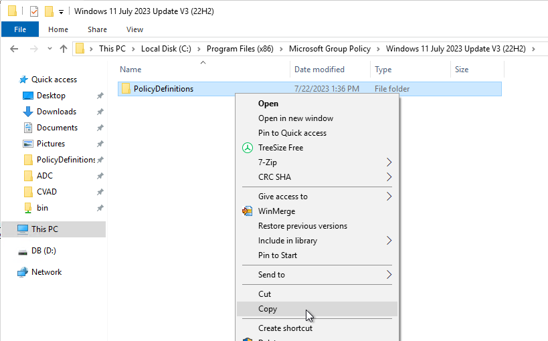Switch to the Home ribbon tab
This screenshot has width=548, height=341.
click(58, 29)
